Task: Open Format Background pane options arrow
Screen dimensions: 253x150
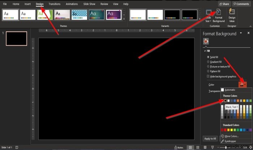Action: pos(241,33)
